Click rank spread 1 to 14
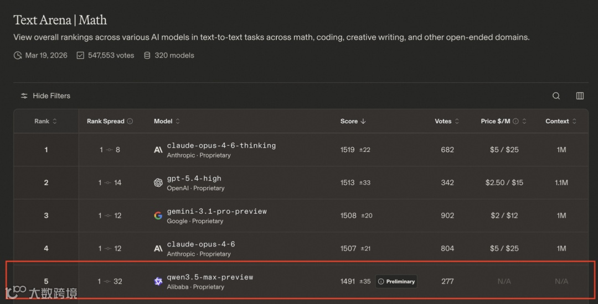 click(x=110, y=182)
